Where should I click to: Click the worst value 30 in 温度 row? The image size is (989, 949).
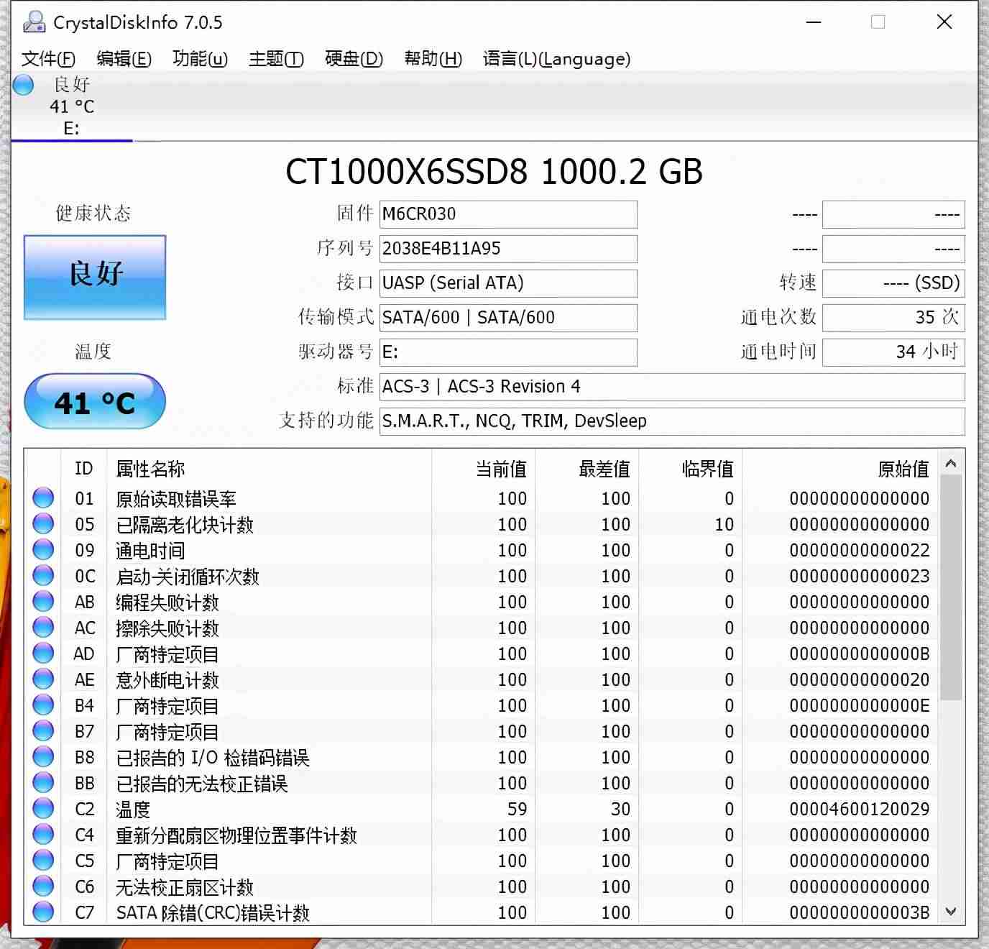click(x=620, y=809)
